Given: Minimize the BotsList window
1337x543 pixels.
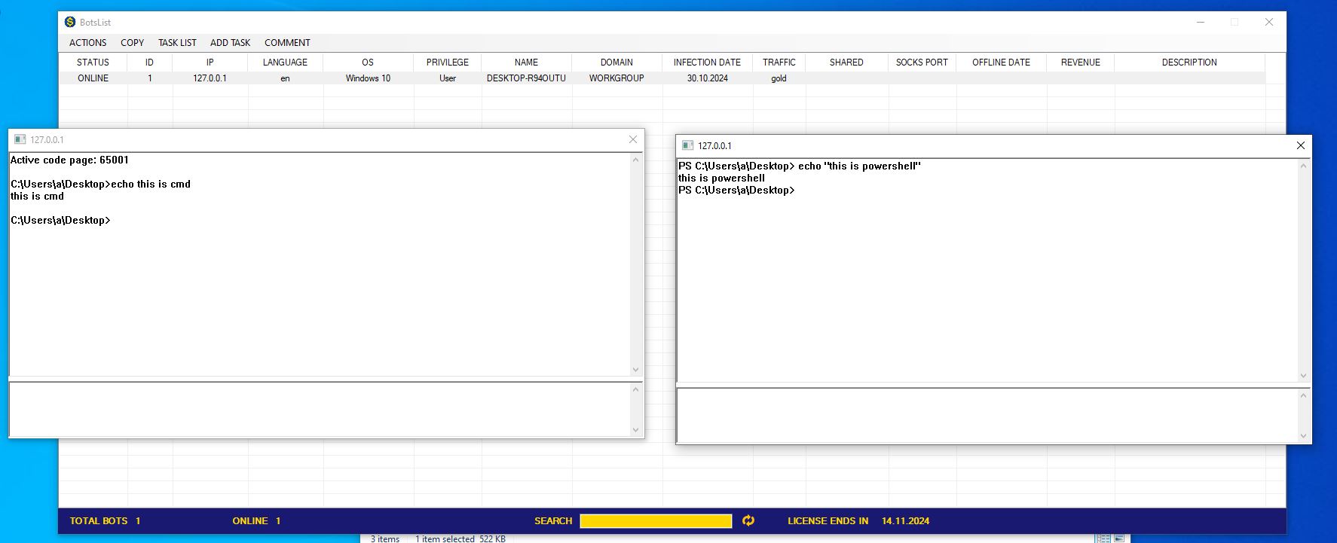Looking at the screenshot, I should coord(1201,22).
